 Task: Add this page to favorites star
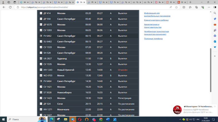click(176, 7)
